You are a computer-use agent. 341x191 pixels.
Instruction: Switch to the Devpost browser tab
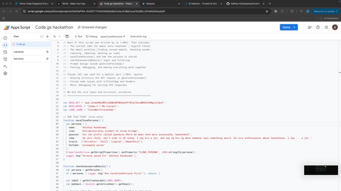click(x=160, y=4)
